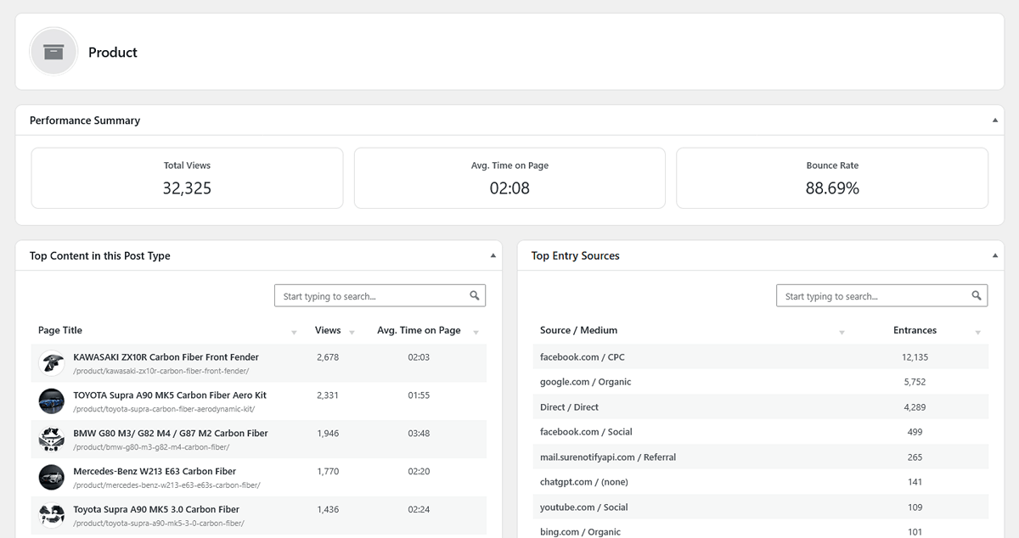The image size is (1019, 538).
Task: Click the /product/mercedes-benz-w213-e63-e63s-carbon-fiber/ path
Action: click(166, 485)
